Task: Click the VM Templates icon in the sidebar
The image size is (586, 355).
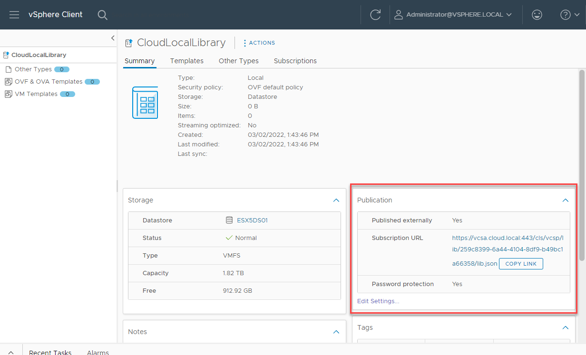Action: [x=8, y=94]
